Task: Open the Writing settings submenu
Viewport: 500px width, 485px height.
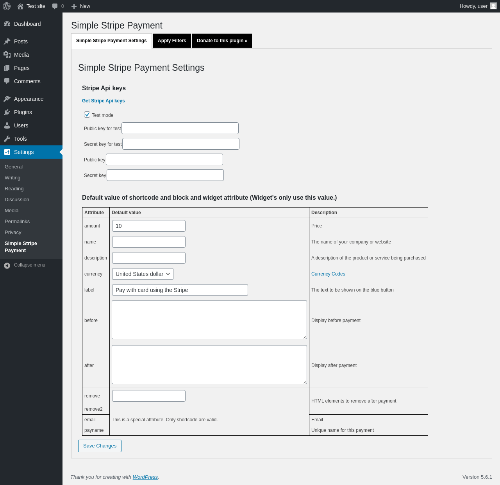Action: [x=12, y=178]
